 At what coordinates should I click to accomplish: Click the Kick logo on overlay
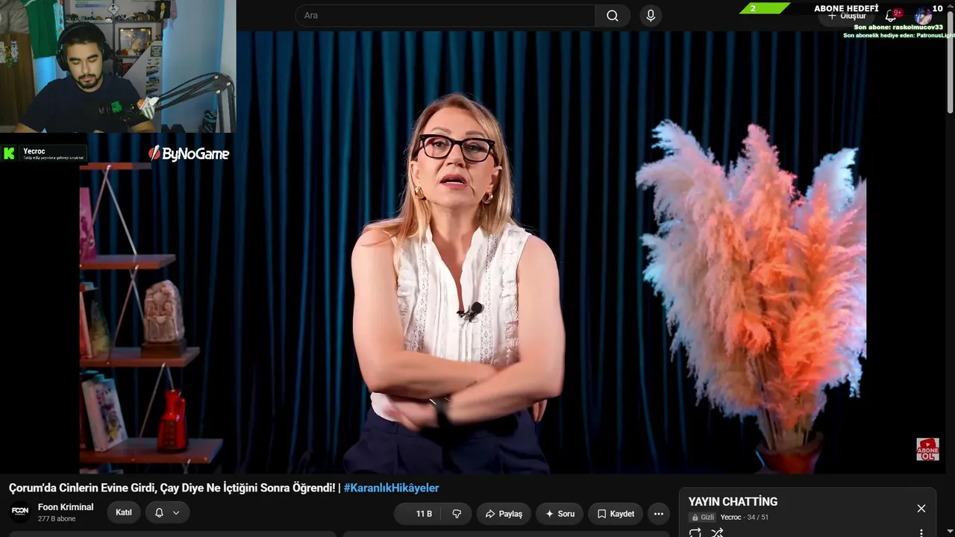click(x=9, y=154)
